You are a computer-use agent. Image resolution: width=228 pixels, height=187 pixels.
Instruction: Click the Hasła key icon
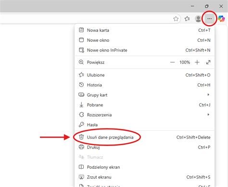tap(81, 125)
